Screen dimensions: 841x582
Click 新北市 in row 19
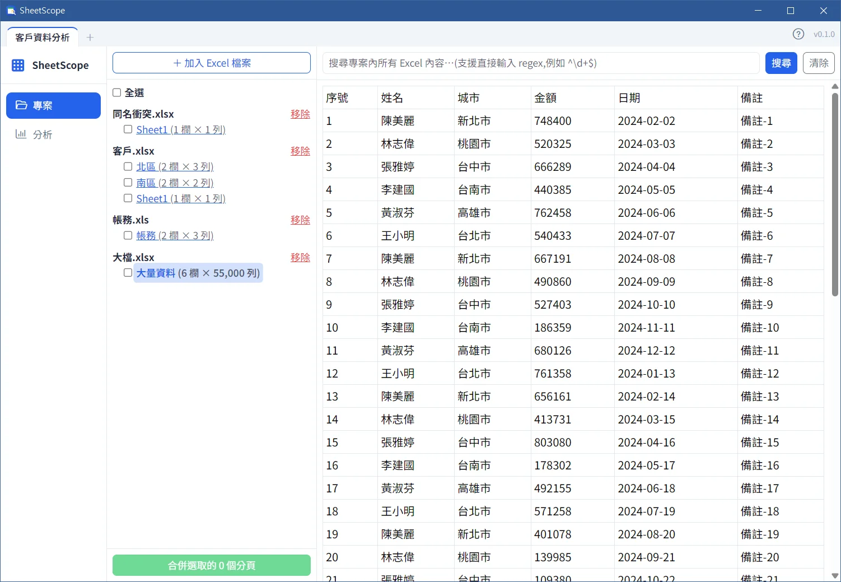coord(492,534)
